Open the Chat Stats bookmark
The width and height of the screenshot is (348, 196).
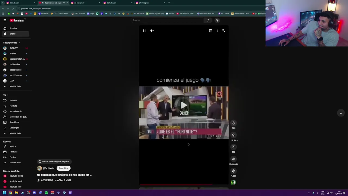43,14
